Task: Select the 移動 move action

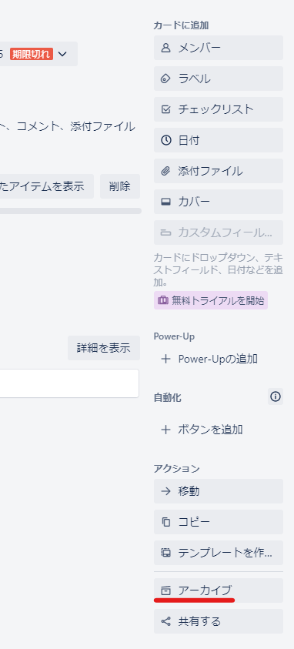Action: tap(219, 491)
